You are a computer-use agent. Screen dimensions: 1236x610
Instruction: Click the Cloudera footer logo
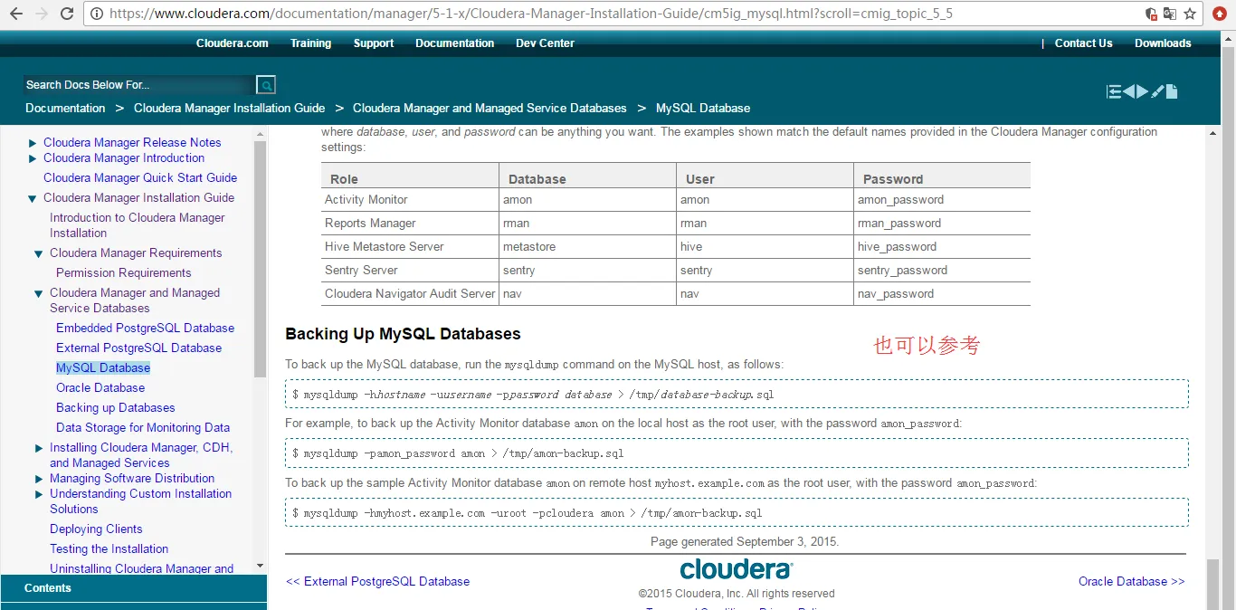pyautogui.click(x=737, y=569)
